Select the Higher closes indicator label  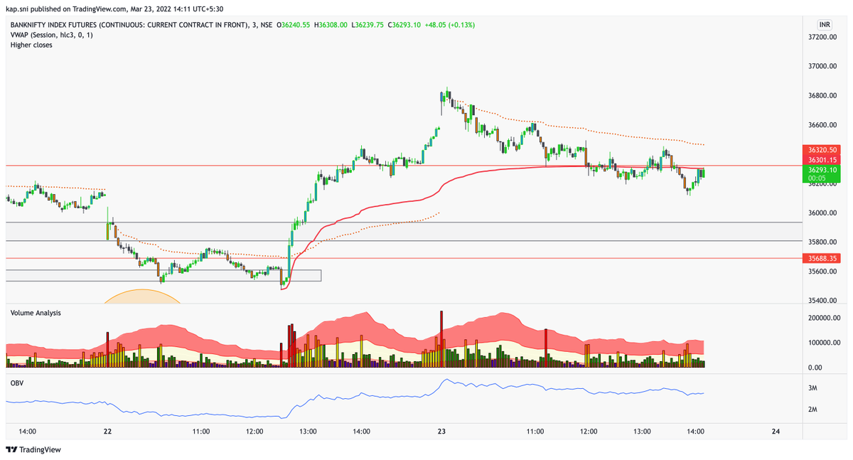31,45
